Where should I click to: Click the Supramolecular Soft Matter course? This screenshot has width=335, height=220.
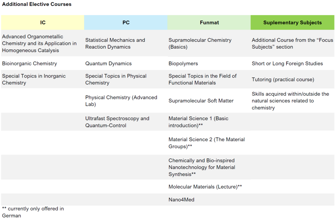[x=201, y=100]
